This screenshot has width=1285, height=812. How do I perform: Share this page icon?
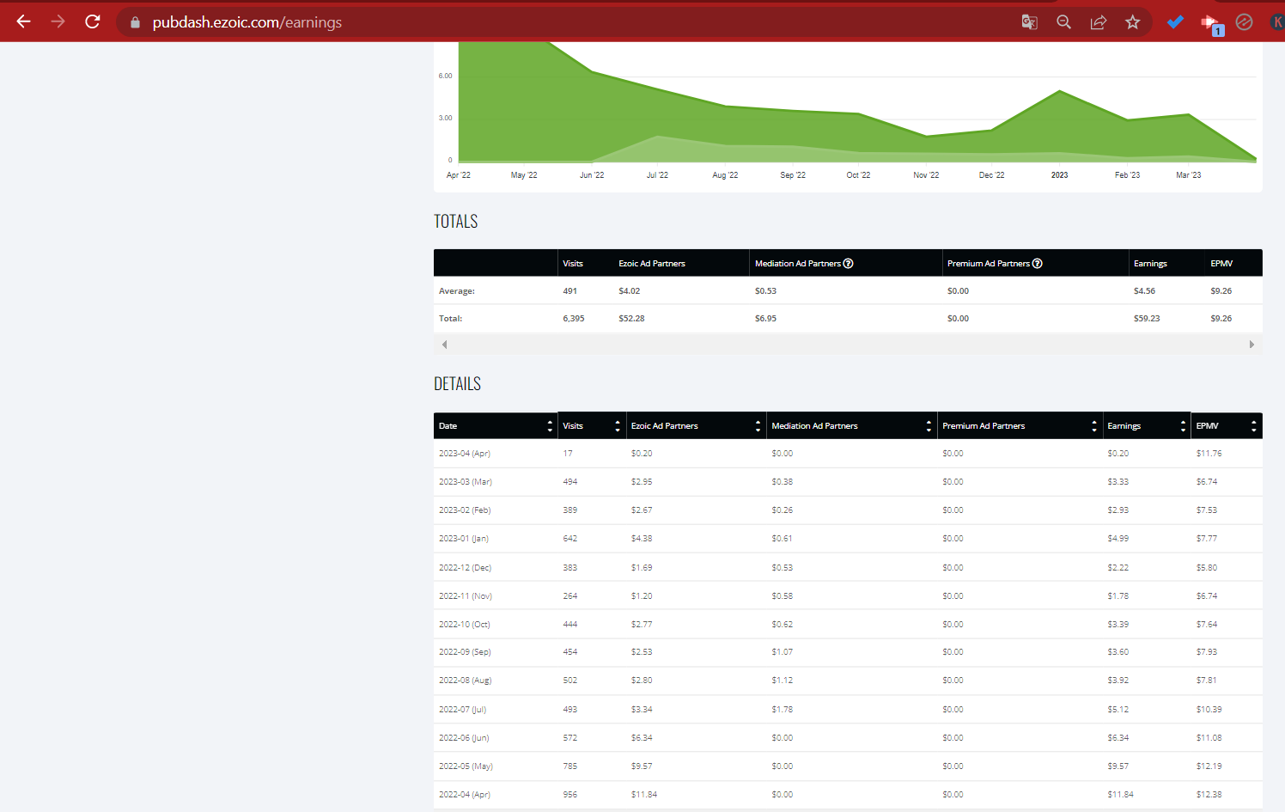[1098, 22]
